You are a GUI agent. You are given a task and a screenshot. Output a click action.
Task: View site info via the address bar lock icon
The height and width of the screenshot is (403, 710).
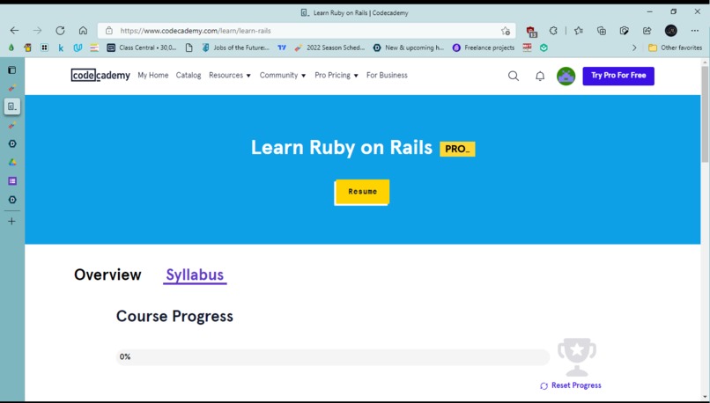pos(108,31)
